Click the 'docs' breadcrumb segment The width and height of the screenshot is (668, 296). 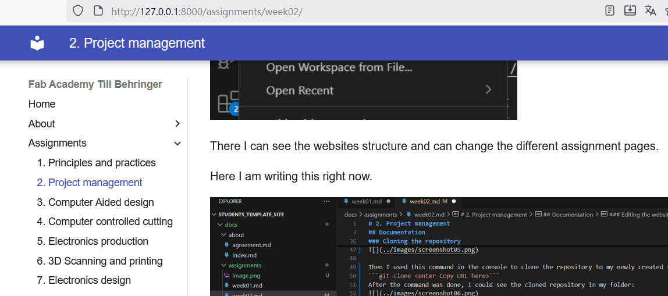(x=350, y=215)
